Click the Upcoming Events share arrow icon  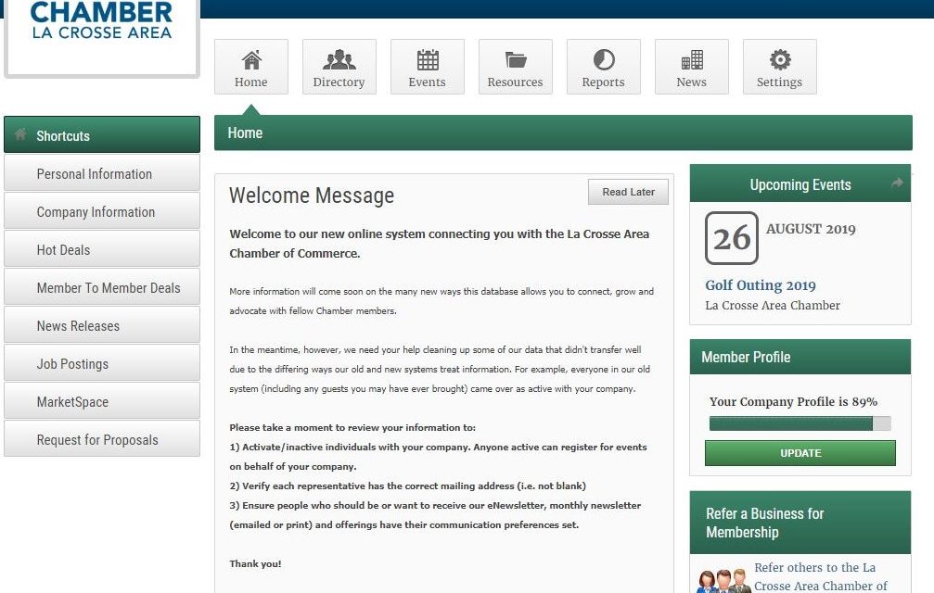click(897, 183)
